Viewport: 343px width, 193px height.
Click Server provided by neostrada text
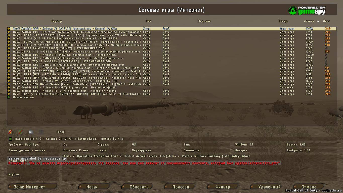[37, 159]
